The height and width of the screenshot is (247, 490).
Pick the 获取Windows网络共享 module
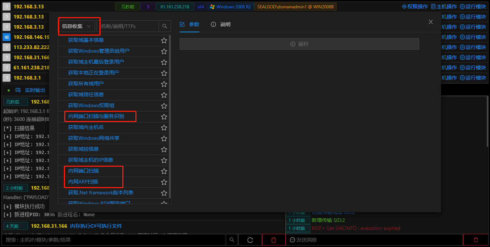(x=94, y=138)
